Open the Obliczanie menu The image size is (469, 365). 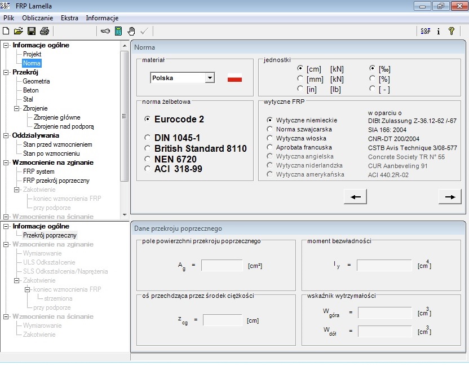point(37,18)
